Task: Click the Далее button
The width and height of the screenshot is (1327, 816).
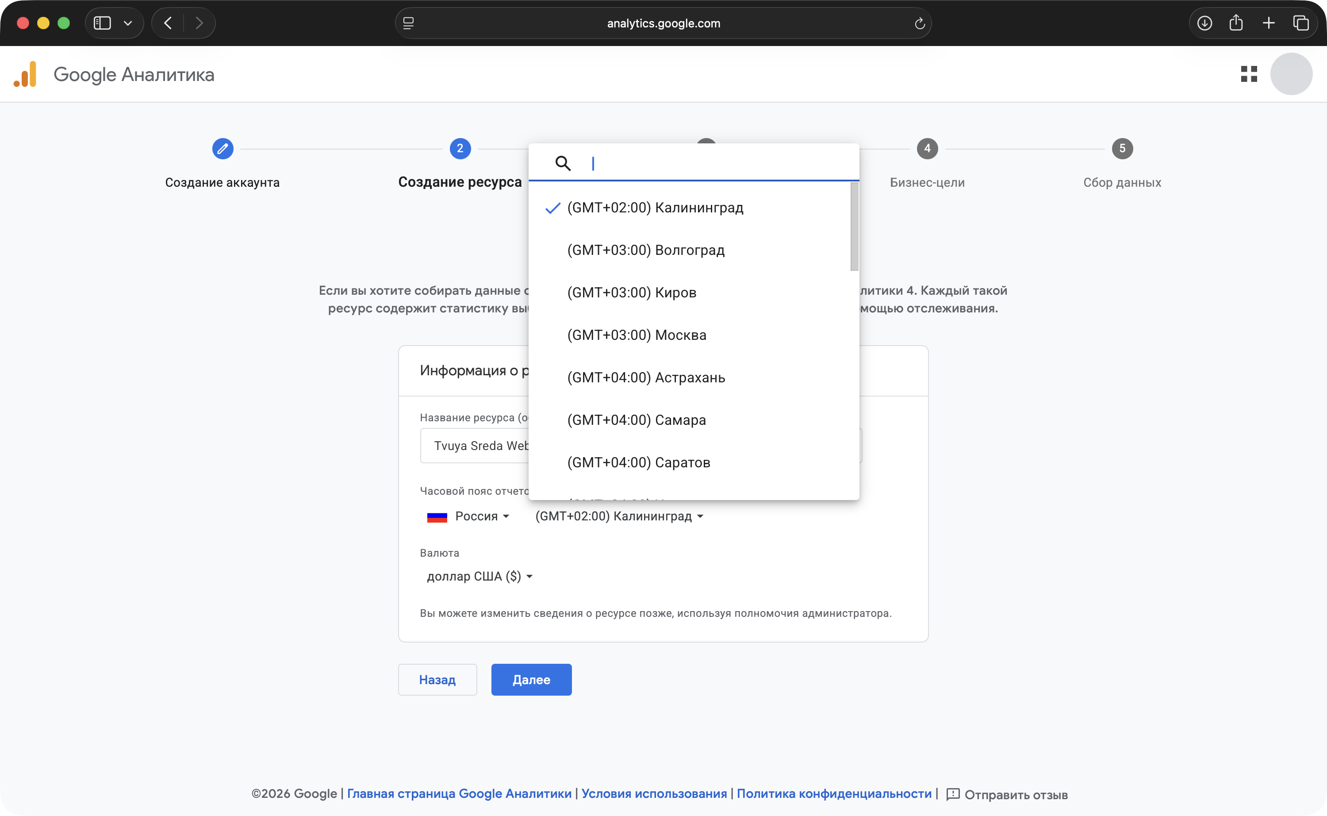Action: [531, 679]
